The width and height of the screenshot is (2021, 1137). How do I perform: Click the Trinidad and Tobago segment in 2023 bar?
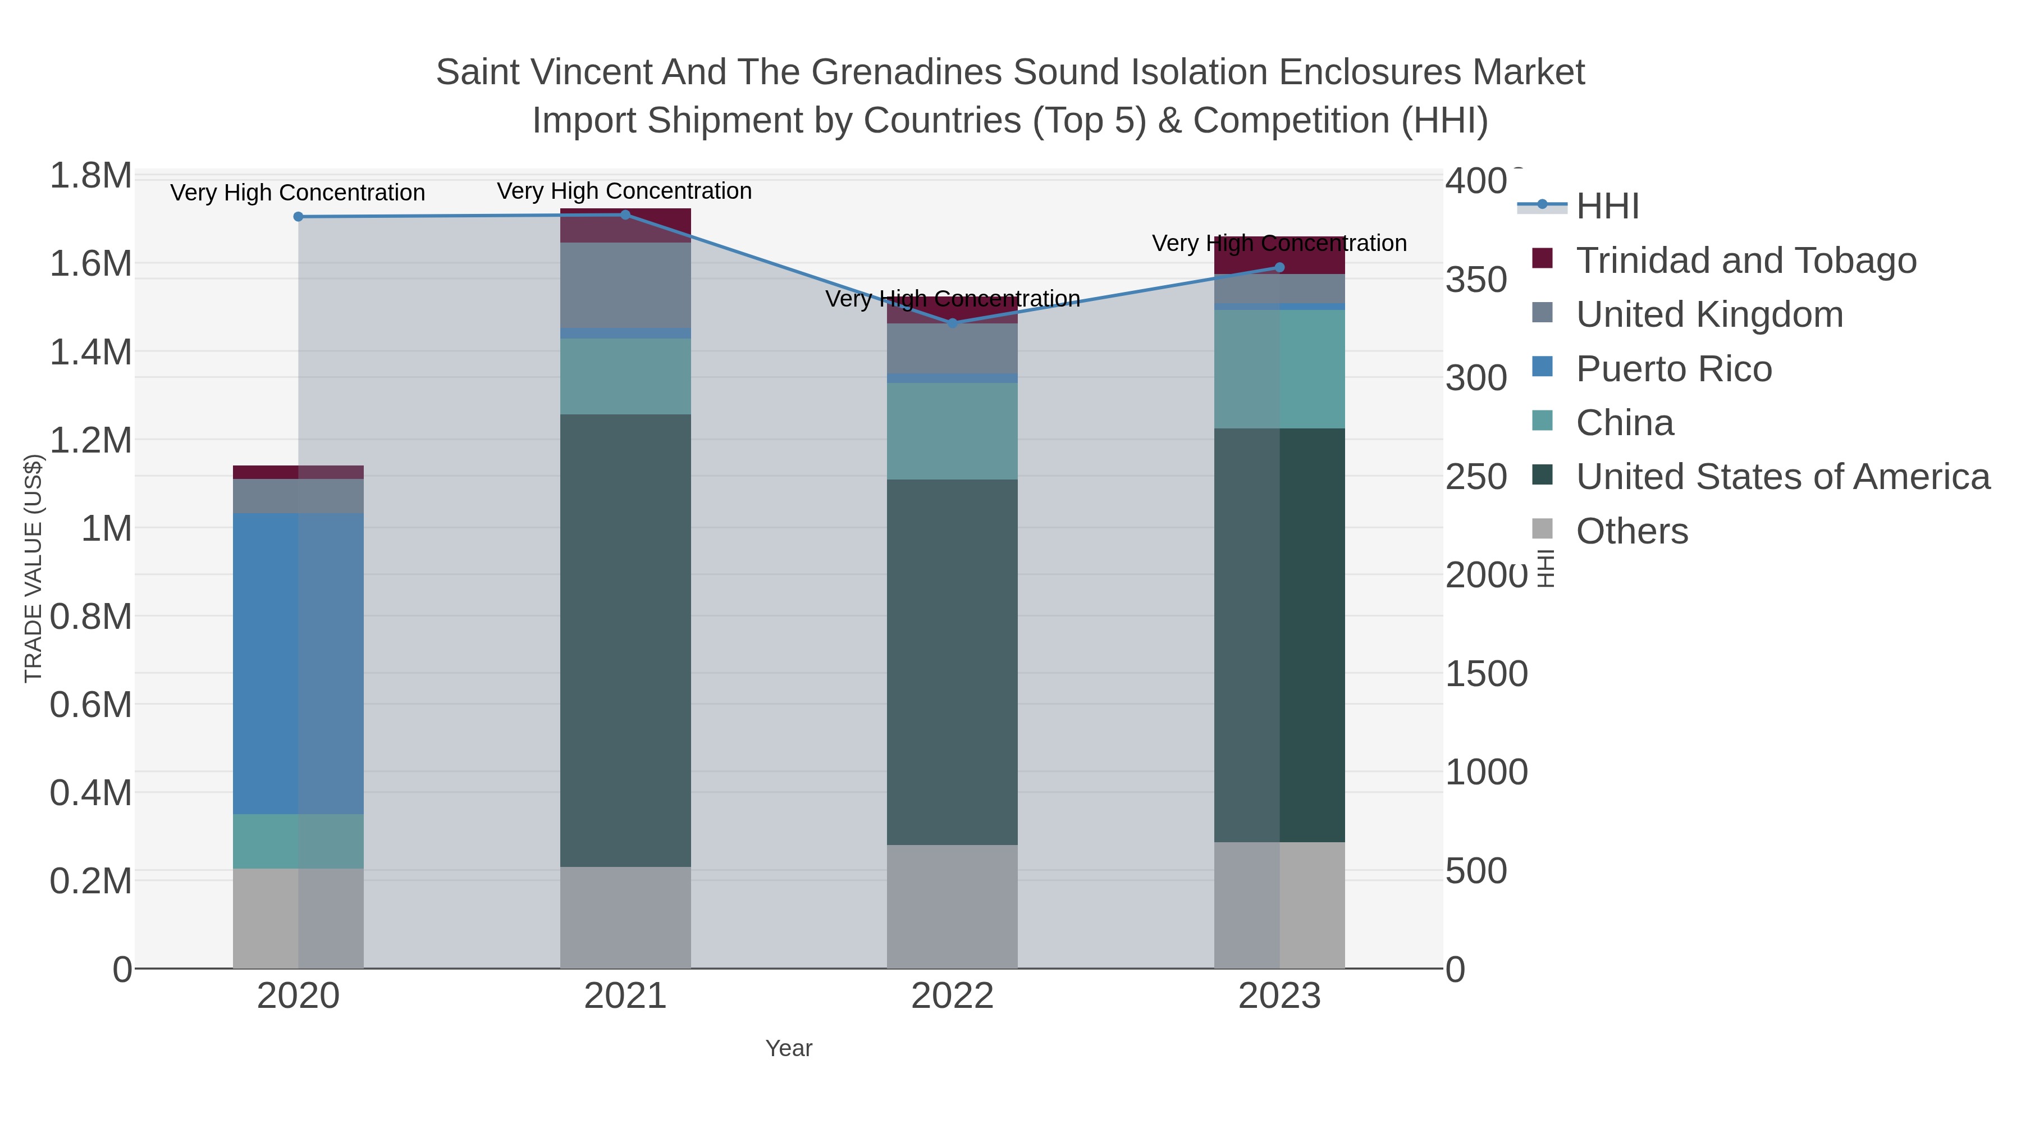[1279, 256]
